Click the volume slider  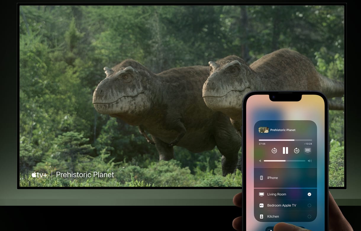284,161
